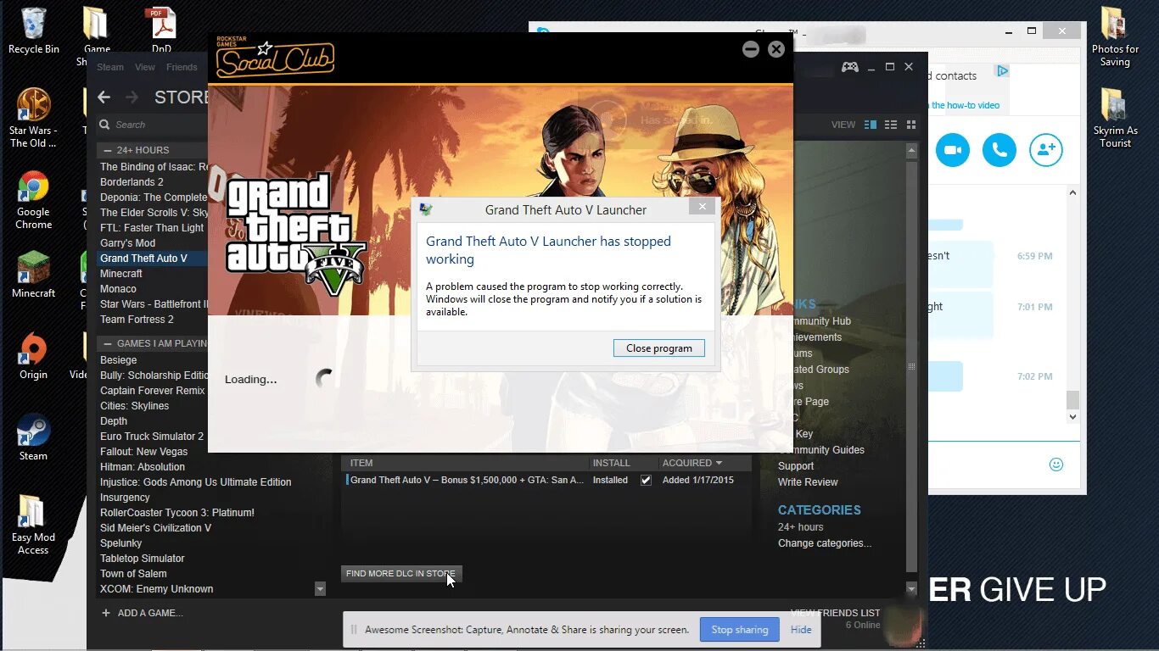Select Team Fortress 2 in library
1159x651 pixels.
[137, 320]
